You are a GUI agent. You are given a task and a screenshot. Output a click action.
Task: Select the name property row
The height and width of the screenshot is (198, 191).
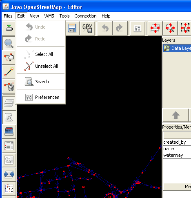pyautogui.click(x=177, y=149)
